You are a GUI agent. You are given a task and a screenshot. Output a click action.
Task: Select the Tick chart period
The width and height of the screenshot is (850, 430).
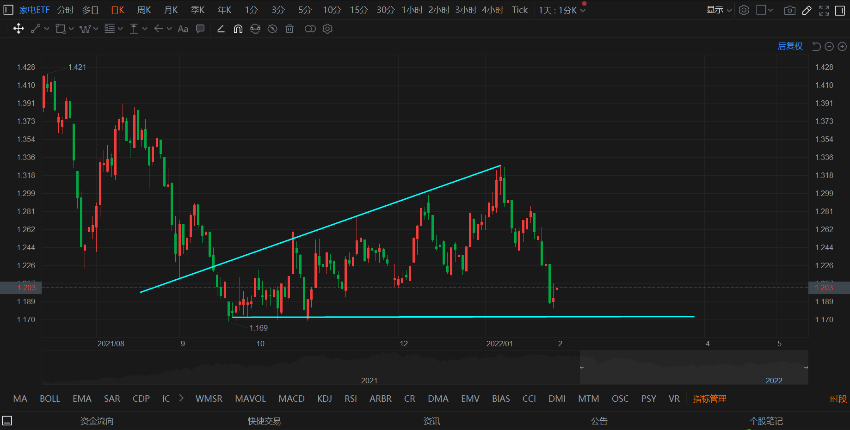point(520,10)
